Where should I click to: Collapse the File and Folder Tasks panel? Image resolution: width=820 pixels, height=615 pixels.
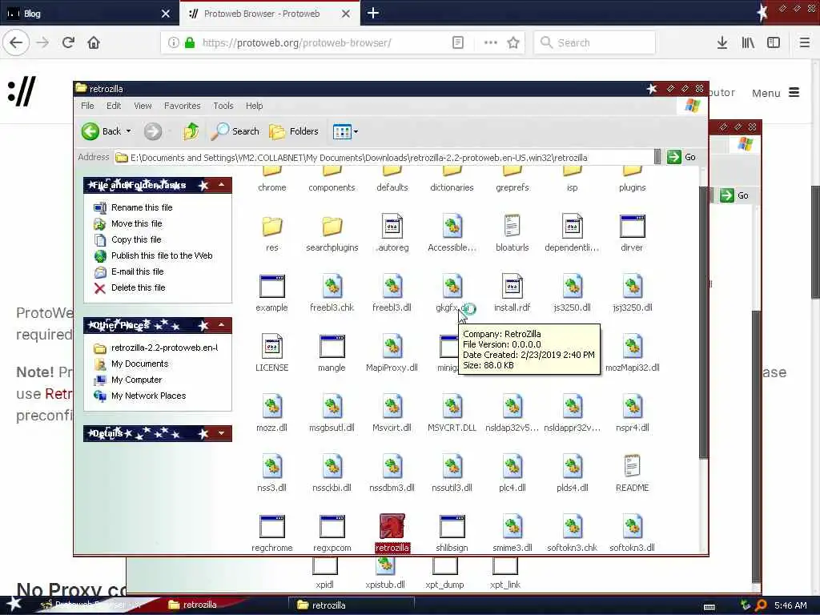click(222, 185)
